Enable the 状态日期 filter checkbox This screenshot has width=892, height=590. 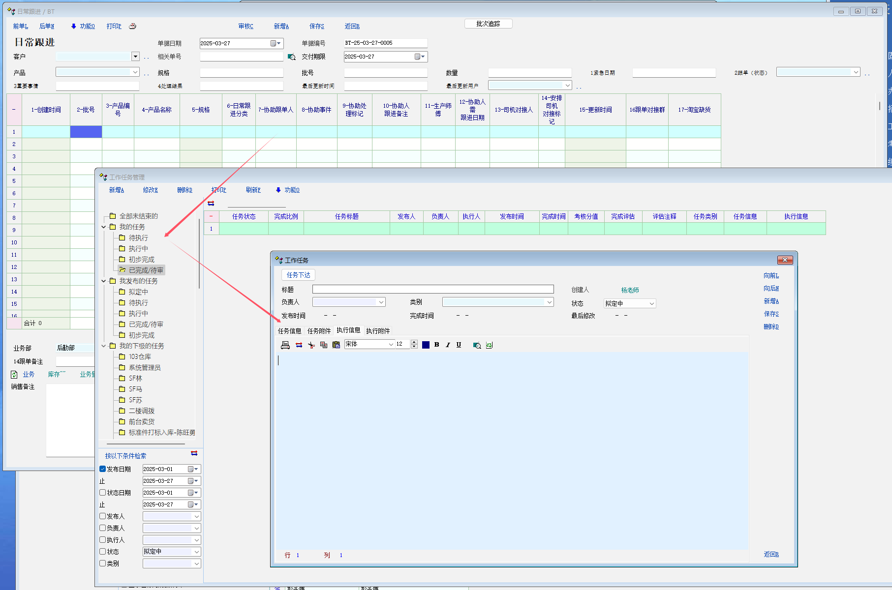click(103, 493)
